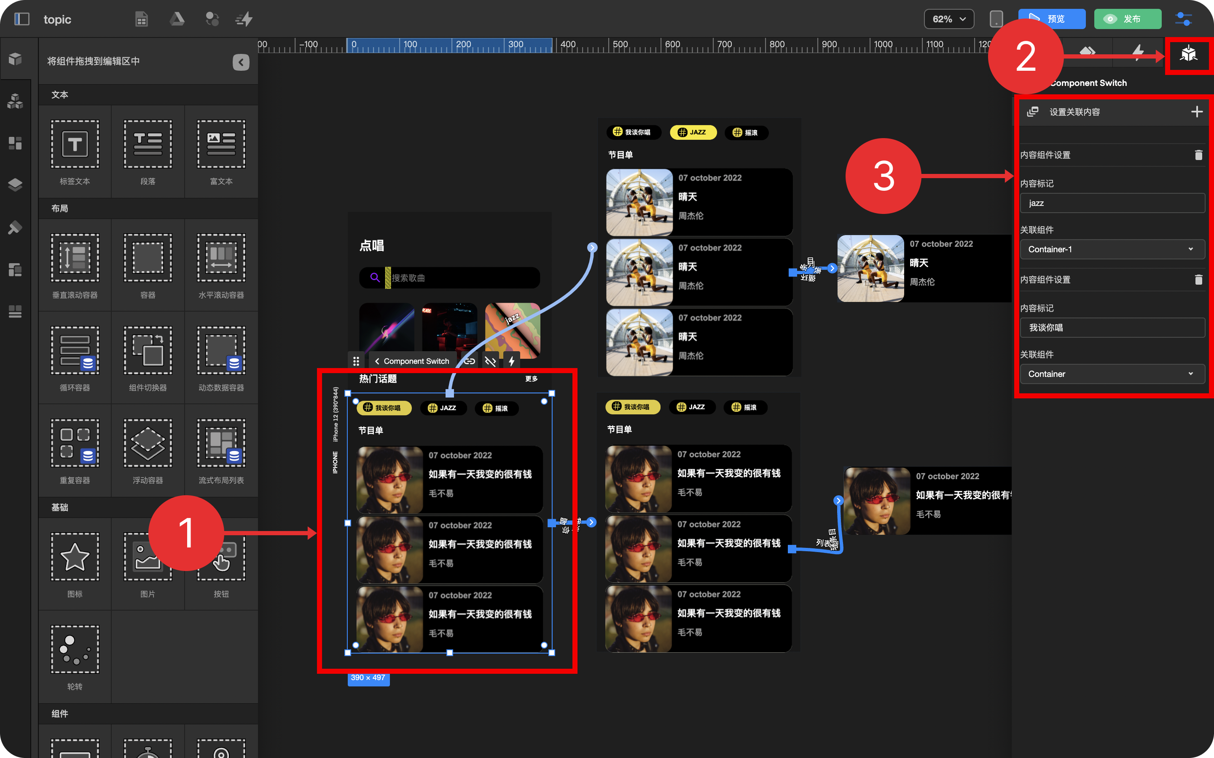Screen dimensions: 1214x758
Task: Pick the 富文本 rich text component
Action: (x=221, y=152)
